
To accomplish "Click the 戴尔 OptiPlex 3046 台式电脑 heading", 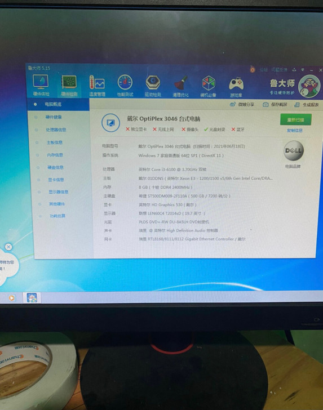I will pyautogui.click(x=163, y=119).
